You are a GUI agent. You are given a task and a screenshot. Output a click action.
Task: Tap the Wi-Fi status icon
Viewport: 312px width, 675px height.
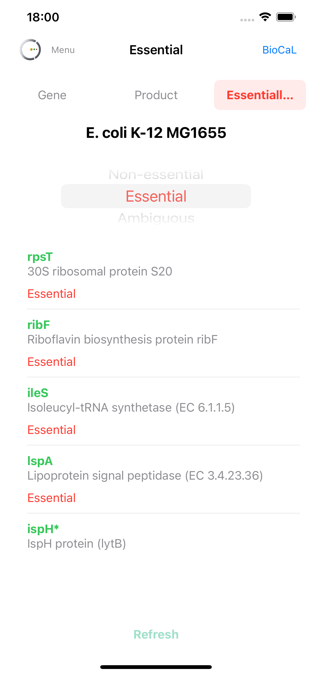coord(265,17)
